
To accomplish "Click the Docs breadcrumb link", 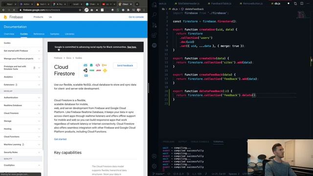I will (x=68, y=58).
